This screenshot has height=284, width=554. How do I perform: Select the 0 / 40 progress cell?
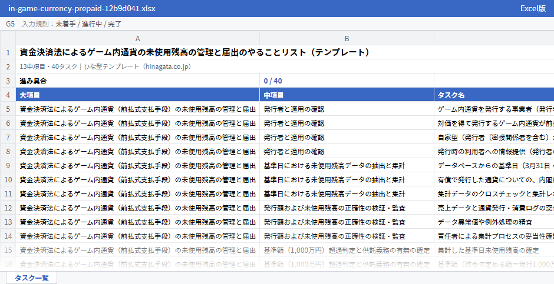point(347,81)
